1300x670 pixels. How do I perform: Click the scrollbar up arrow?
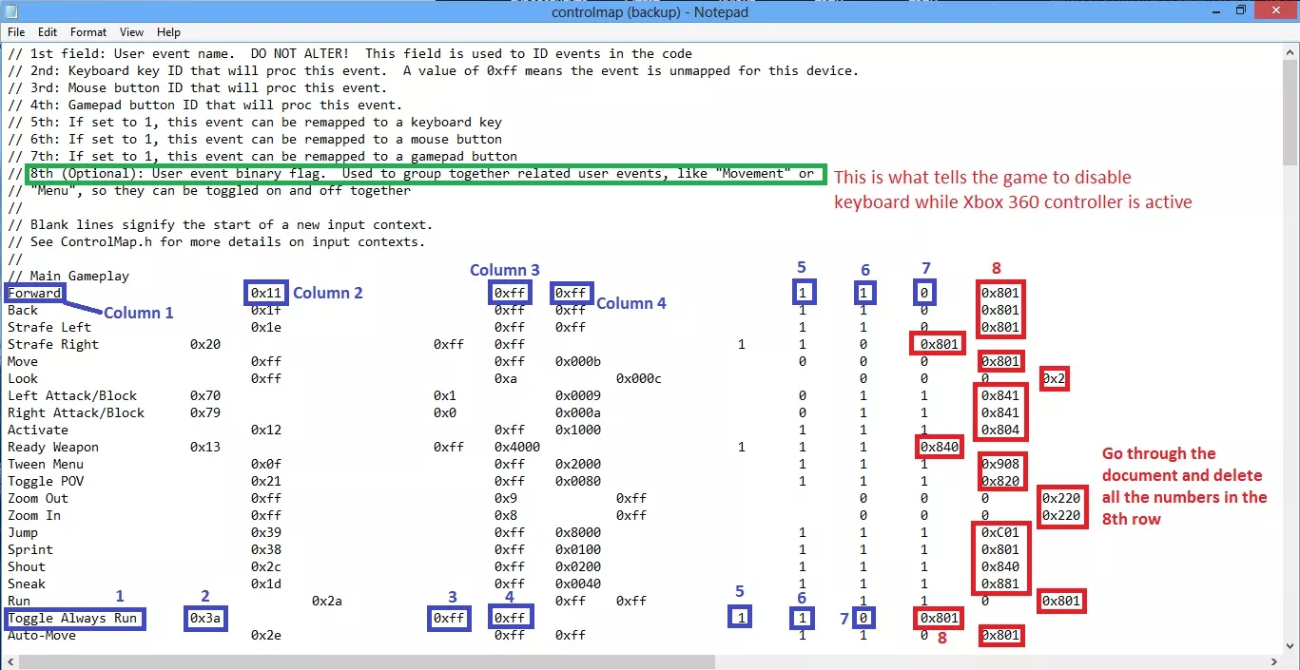pos(1290,52)
